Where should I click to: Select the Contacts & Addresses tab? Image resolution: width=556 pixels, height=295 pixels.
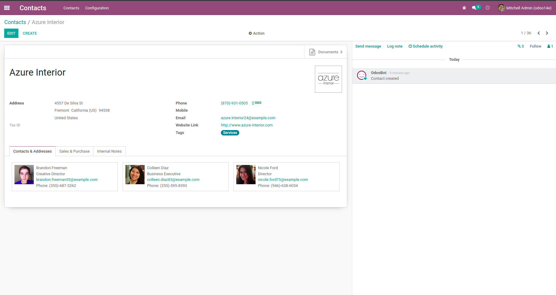coord(33,151)
